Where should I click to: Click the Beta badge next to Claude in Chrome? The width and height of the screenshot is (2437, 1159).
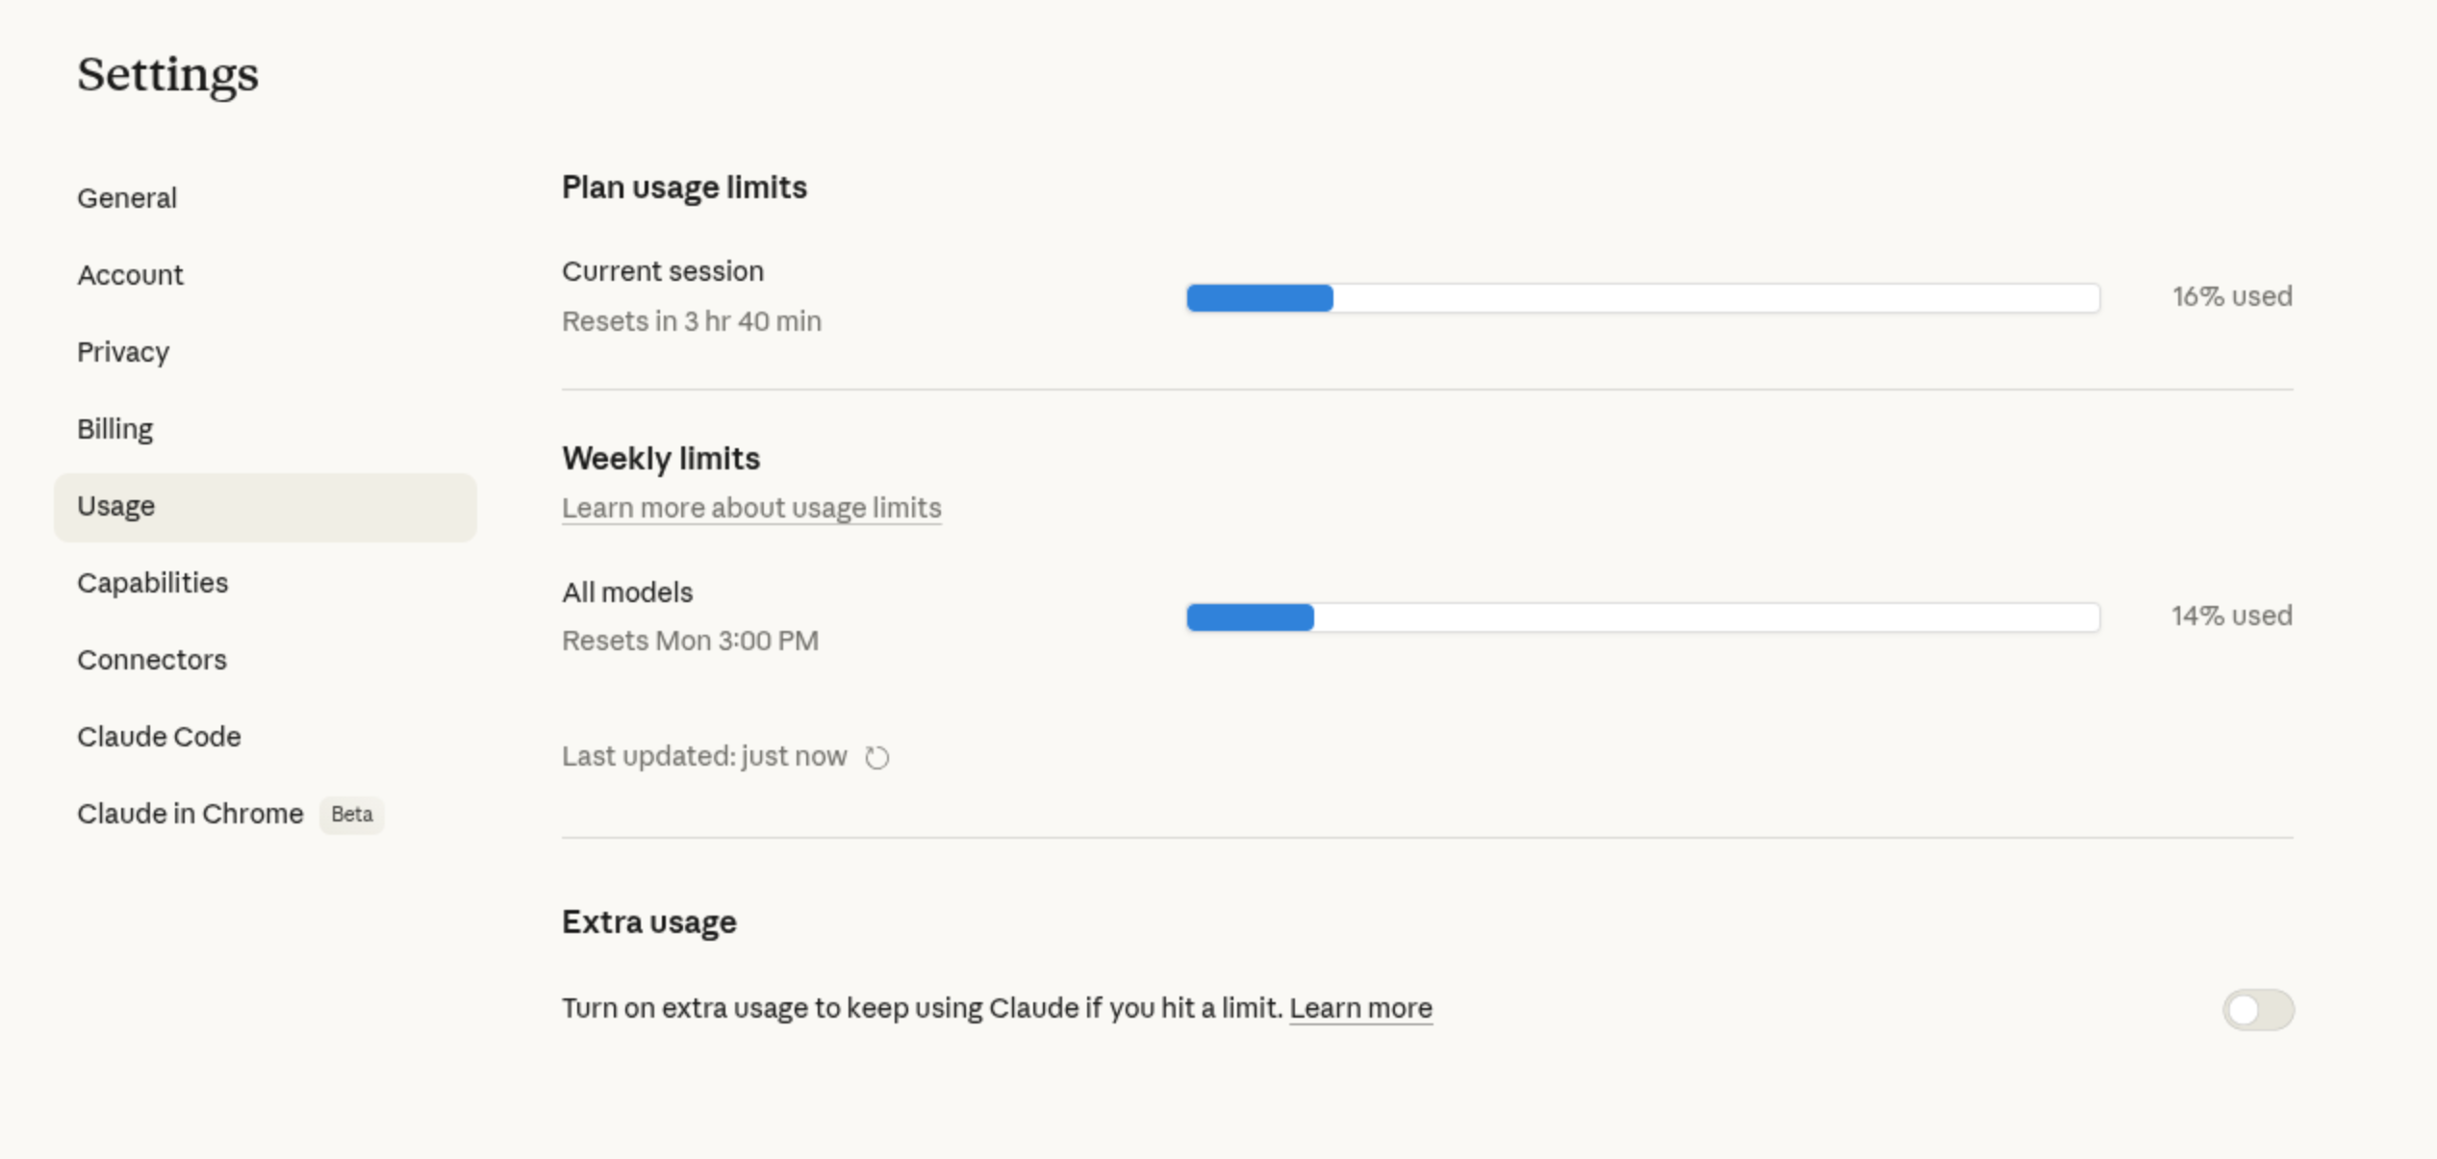click(x=351, y=815)
